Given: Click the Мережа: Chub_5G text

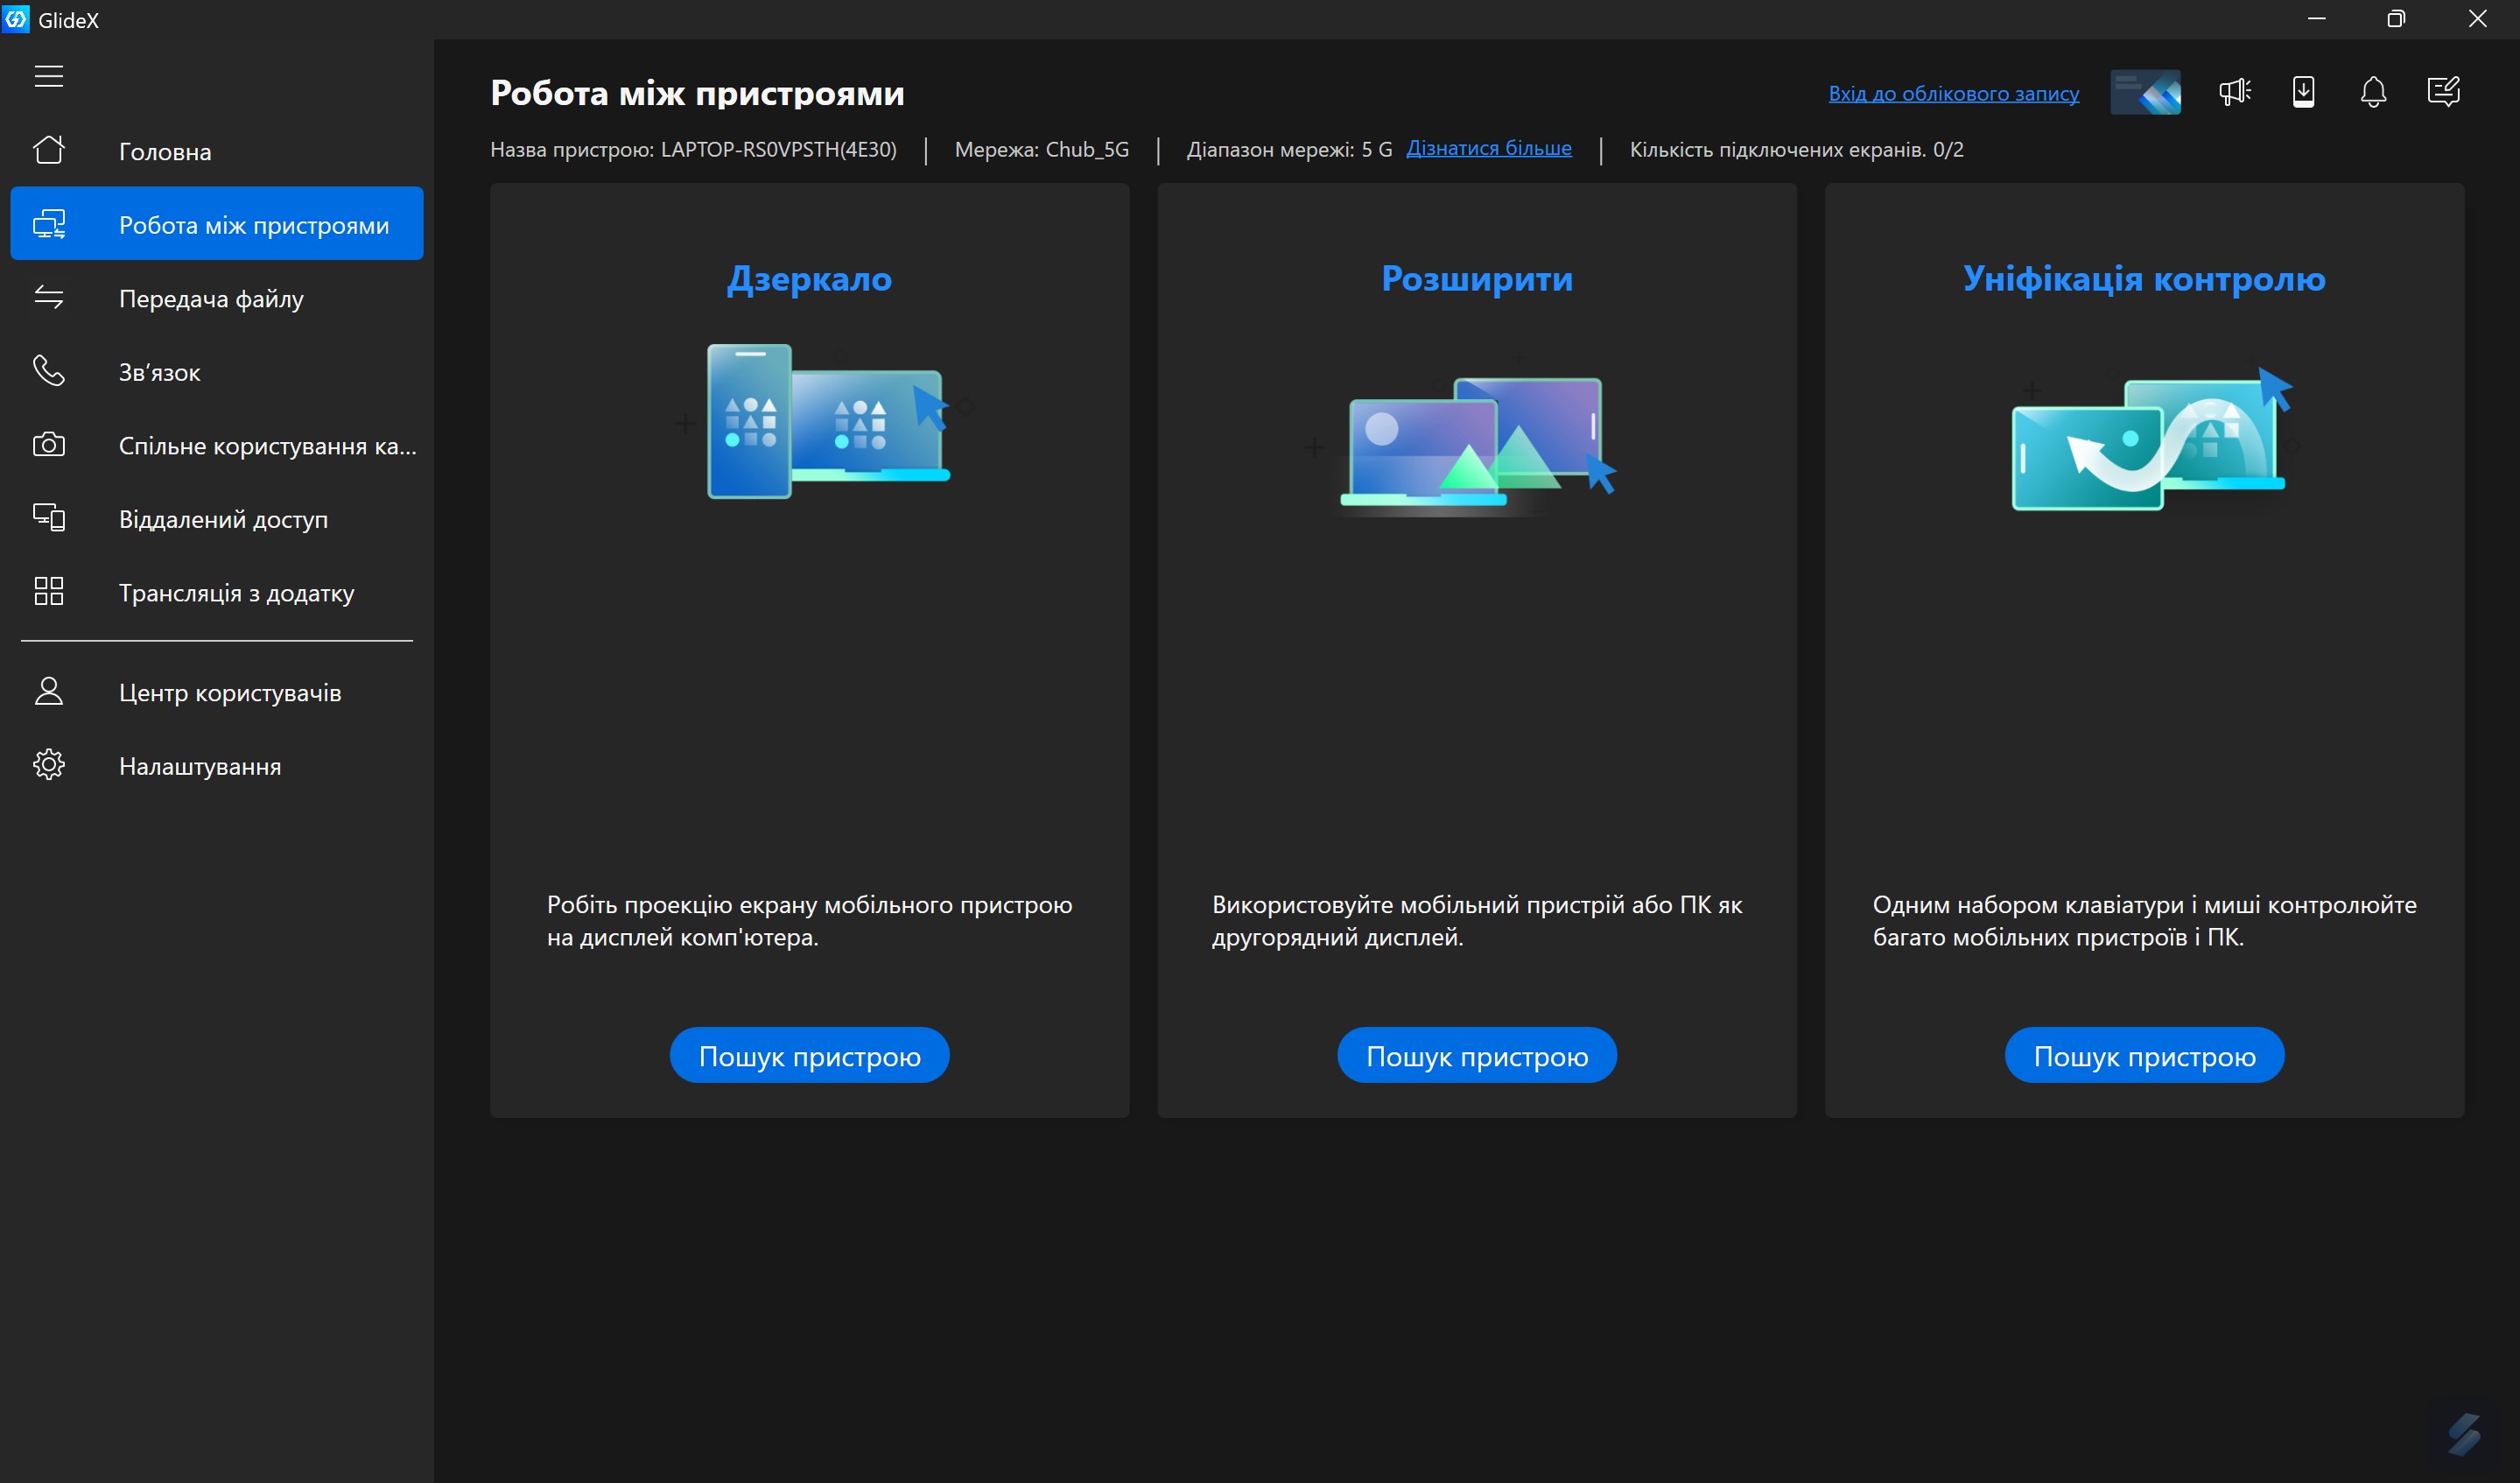Looking at the screenshot, I should point(1042,149).
